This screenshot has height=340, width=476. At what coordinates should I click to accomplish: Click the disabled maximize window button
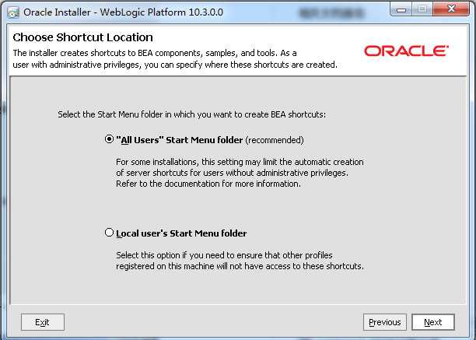[422, 9]
